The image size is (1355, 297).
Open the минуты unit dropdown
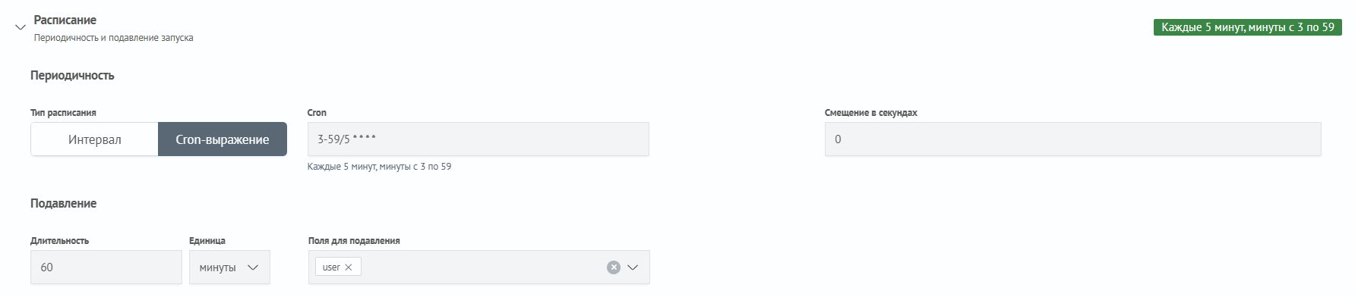229,267
